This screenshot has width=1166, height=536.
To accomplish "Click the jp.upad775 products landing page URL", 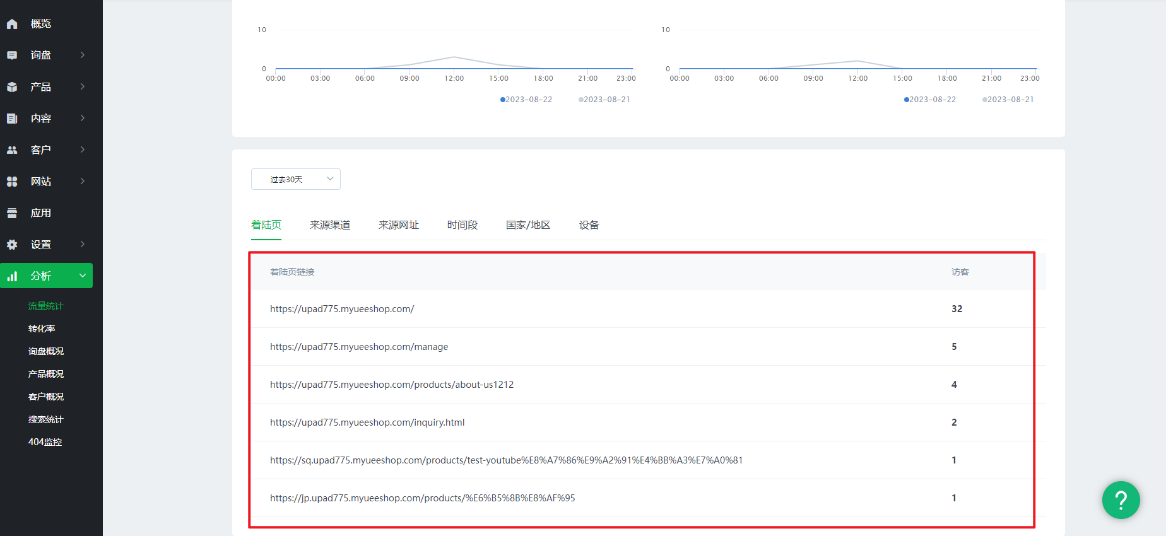I will (x=423, y=498).
